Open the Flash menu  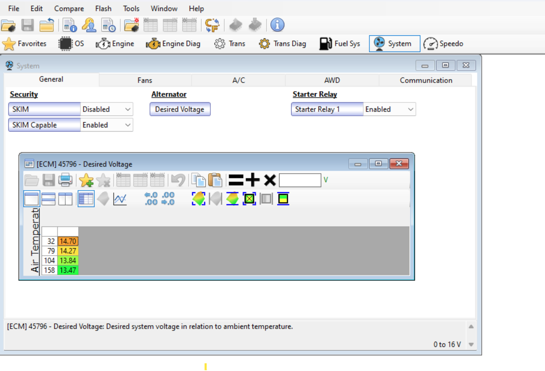[x=103, y=9]
